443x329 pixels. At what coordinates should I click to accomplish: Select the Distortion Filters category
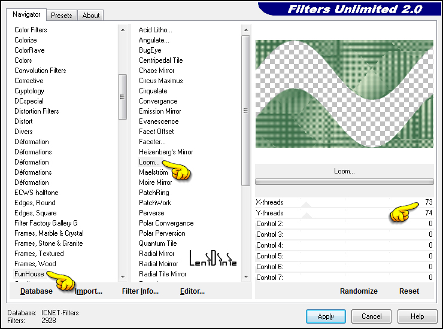37,111
